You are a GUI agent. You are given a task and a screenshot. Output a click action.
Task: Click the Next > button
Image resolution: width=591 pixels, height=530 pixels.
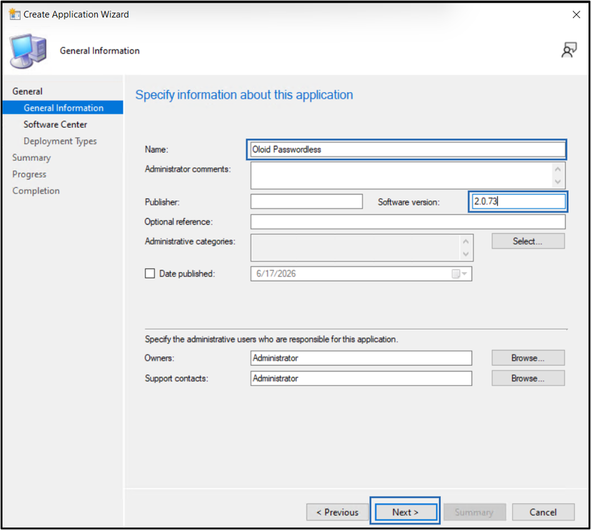(406, 512)
